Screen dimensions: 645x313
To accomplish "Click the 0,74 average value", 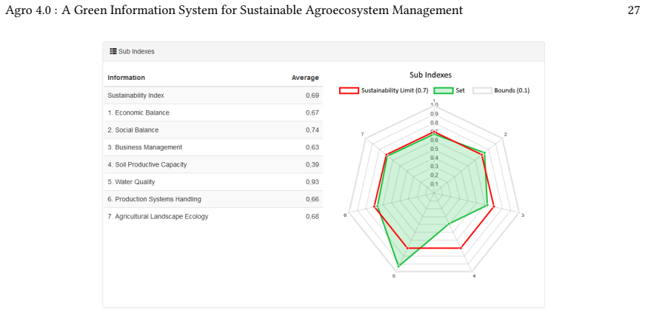I will pos(313,130).
